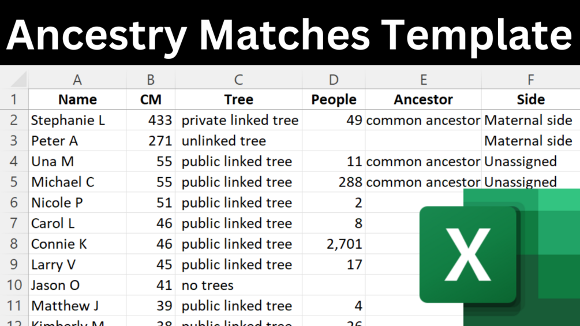580x326 pixels.
Task: Select column B header
Action: pyautogui.click(x=151, y=80)
